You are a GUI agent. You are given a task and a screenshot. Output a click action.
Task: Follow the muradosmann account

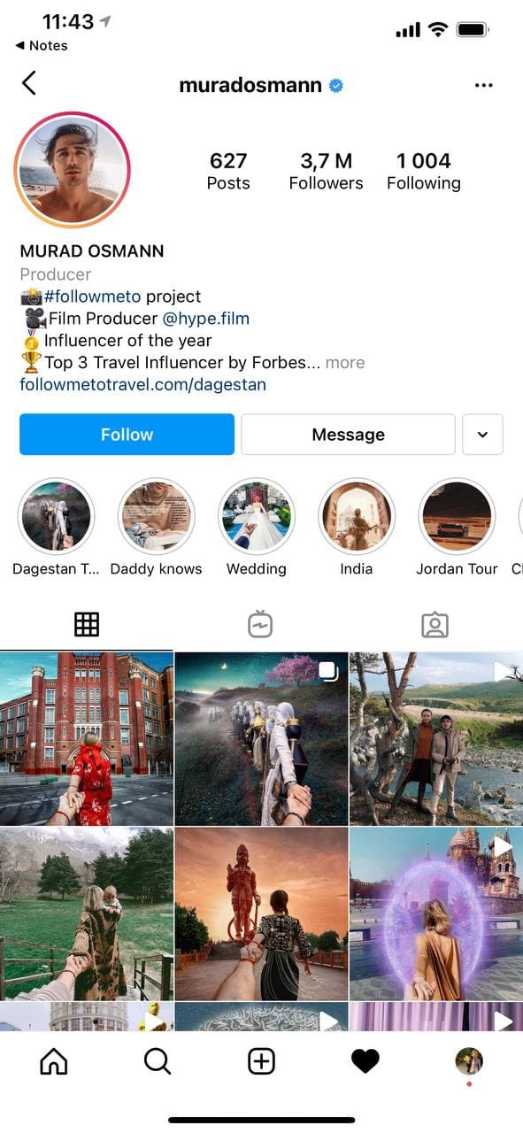pyautogui.click(x=127, y=435)
